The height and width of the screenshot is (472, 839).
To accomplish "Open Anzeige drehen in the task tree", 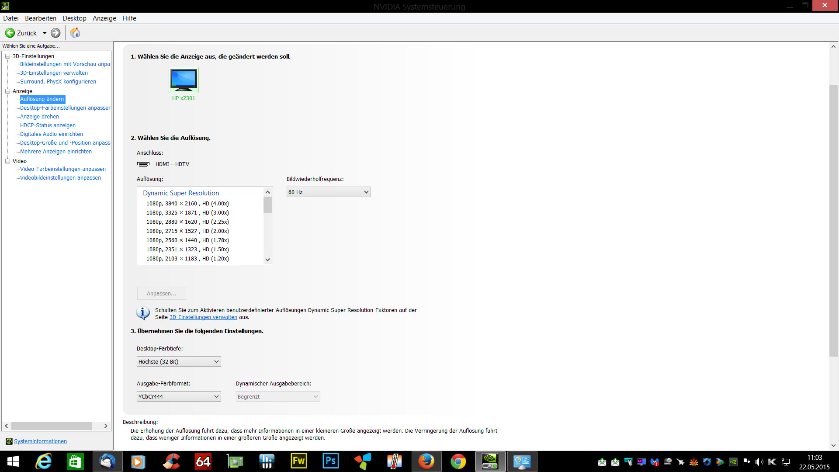I will tap(39, 117).
